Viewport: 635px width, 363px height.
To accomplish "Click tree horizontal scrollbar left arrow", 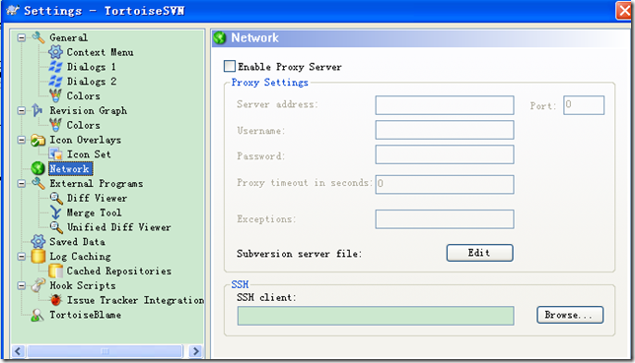I will (18, 351).
